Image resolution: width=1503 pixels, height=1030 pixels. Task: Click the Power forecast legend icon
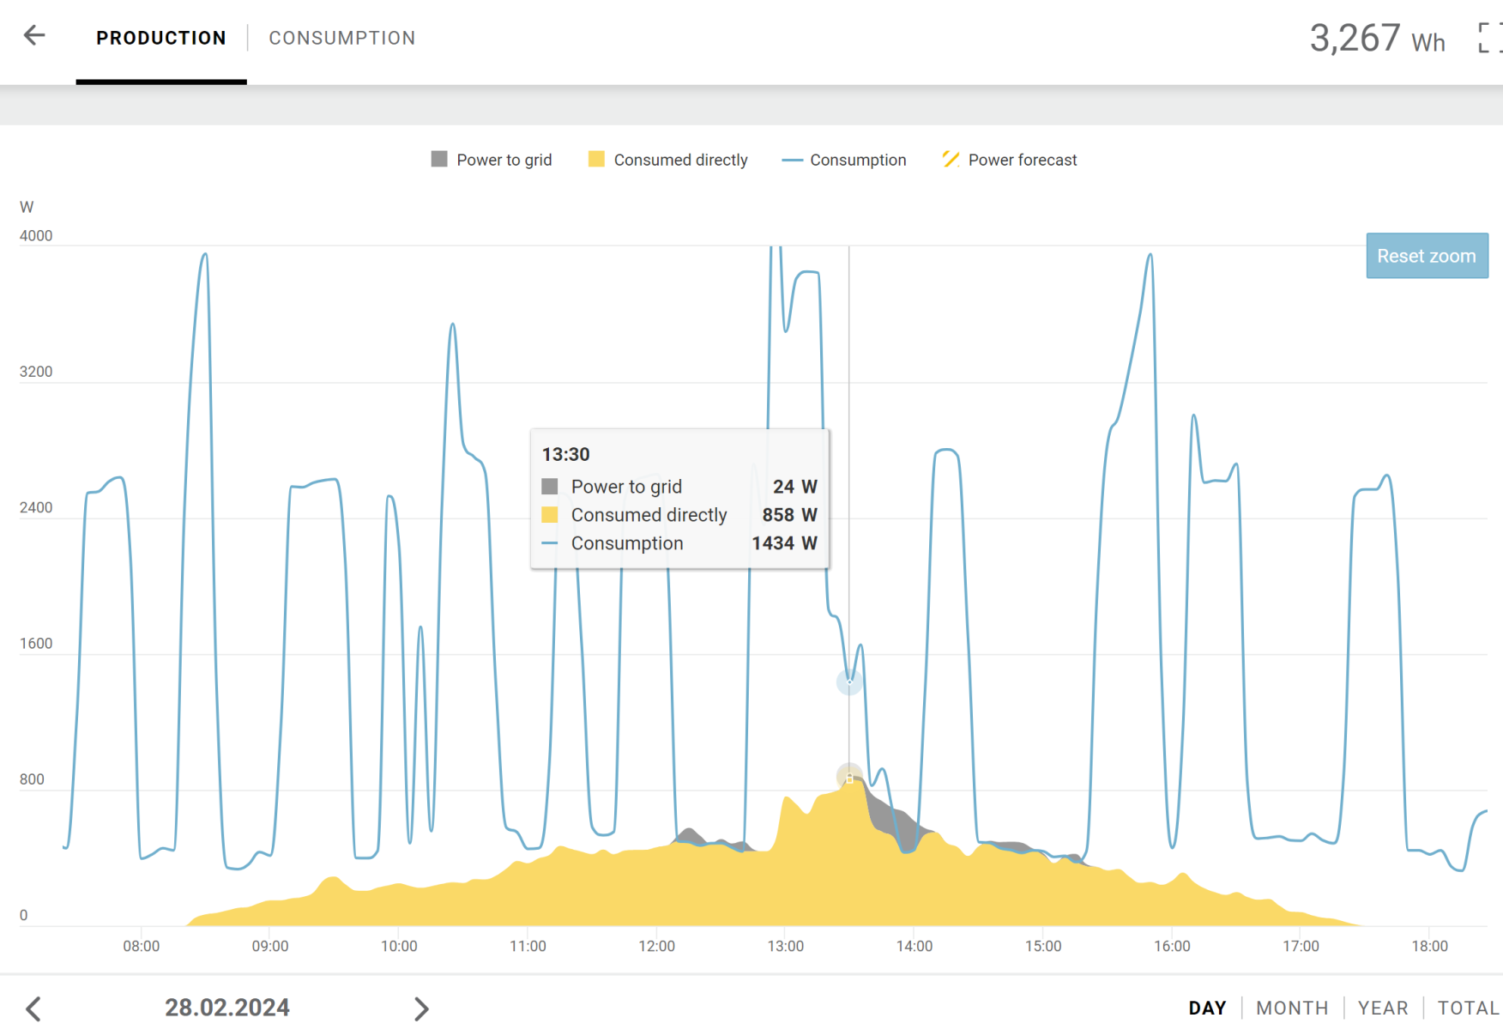click(x=951, y=160)
